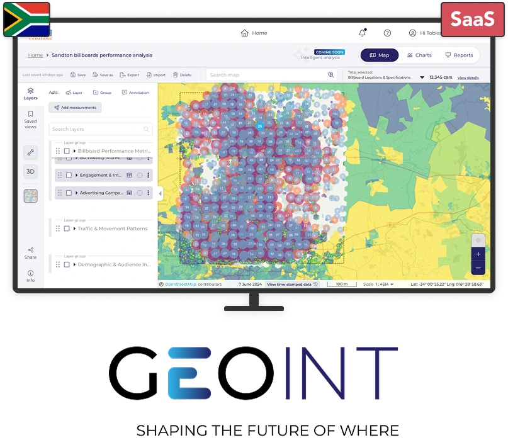Open the Layers sidebar panel
The height and width of the screenshot is (440, 508).
[x=30, y=94]
